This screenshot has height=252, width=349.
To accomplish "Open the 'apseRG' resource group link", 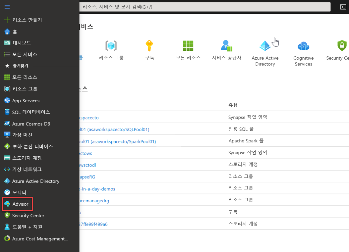I will [x=87, y=177].
